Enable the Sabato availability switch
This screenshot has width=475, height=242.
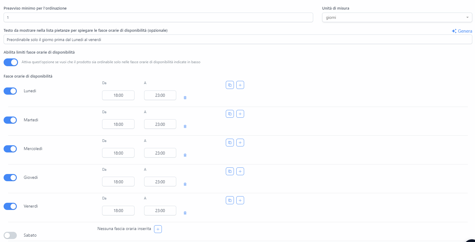point(10,235)
